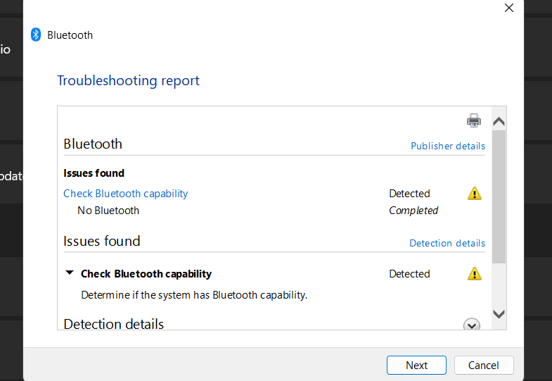Image resolution: width=552 pixels, height=381 pixels.
Task: Open the Publisher details link
Action: [448, 146]
